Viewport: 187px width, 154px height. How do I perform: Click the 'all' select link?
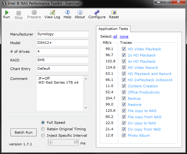coord(115,36)
